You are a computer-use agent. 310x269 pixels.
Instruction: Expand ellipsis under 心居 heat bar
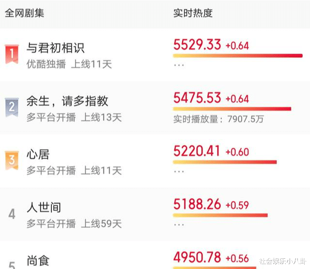pyautogui.click(x=179, y=171)
